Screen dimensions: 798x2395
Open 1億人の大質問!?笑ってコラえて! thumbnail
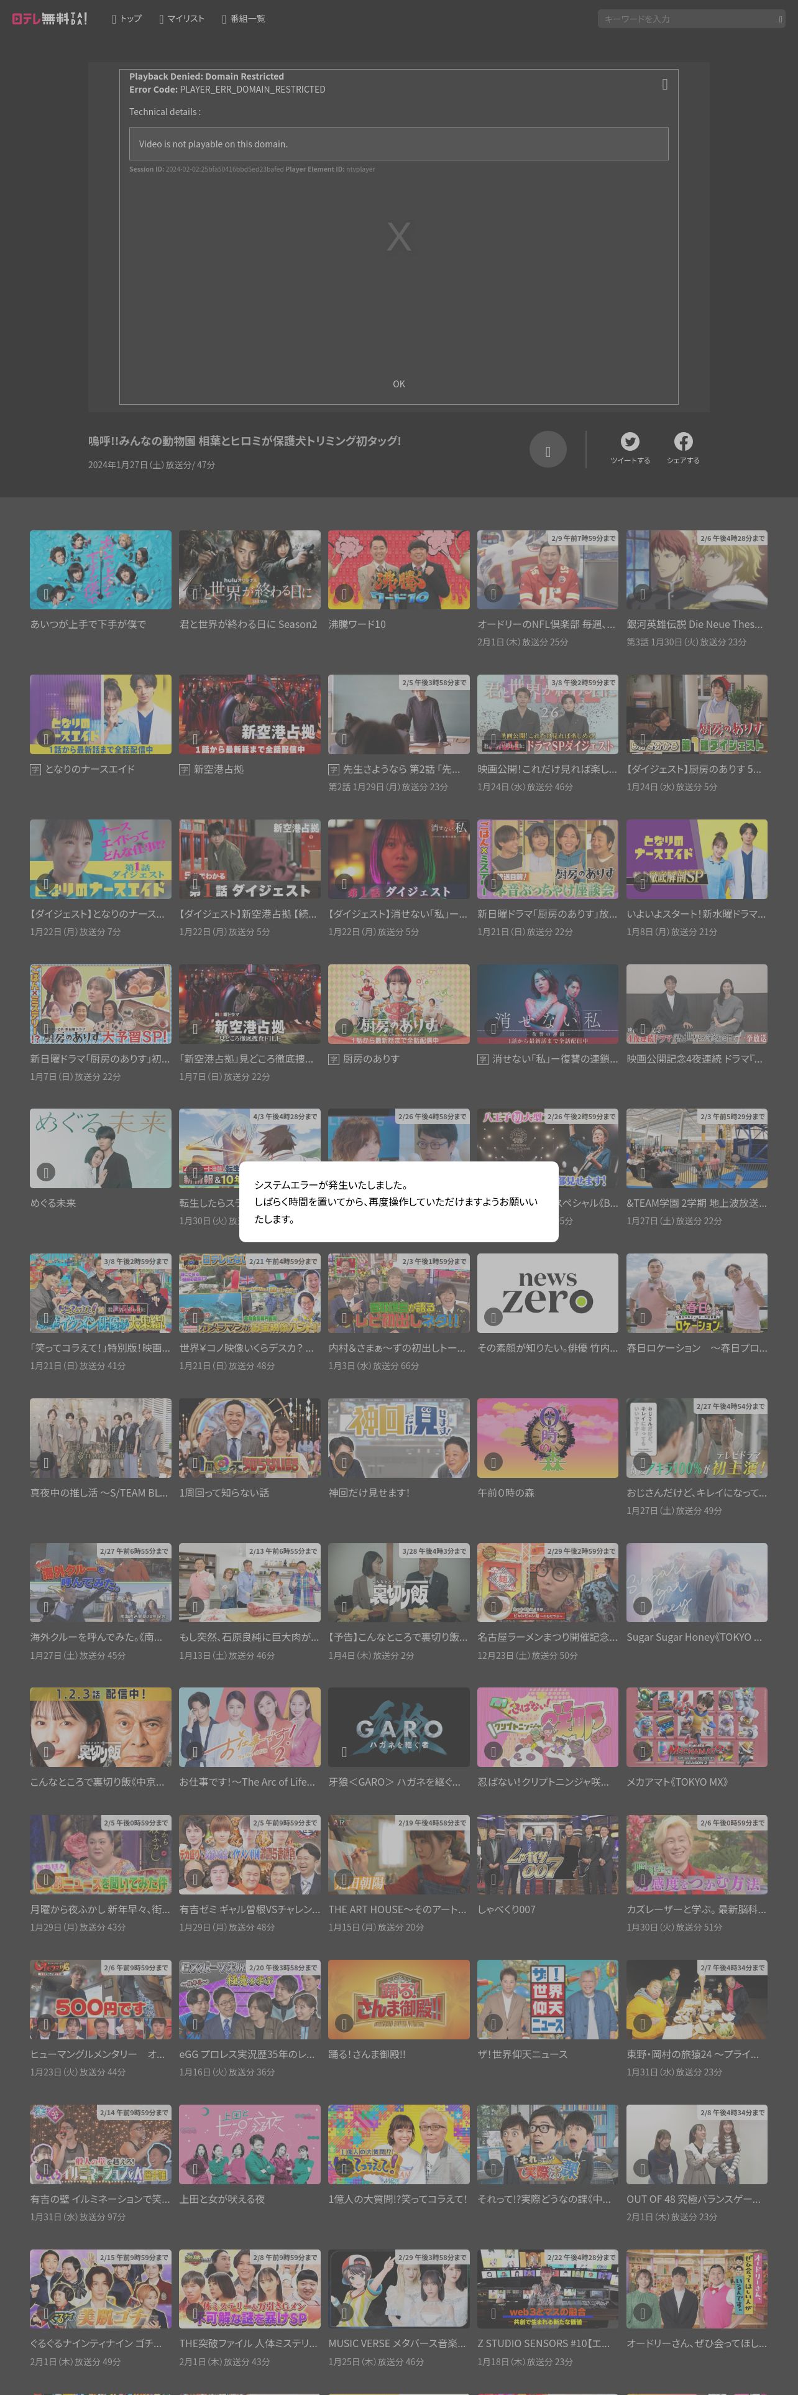pyautogui.click(x=398, y=2145)
